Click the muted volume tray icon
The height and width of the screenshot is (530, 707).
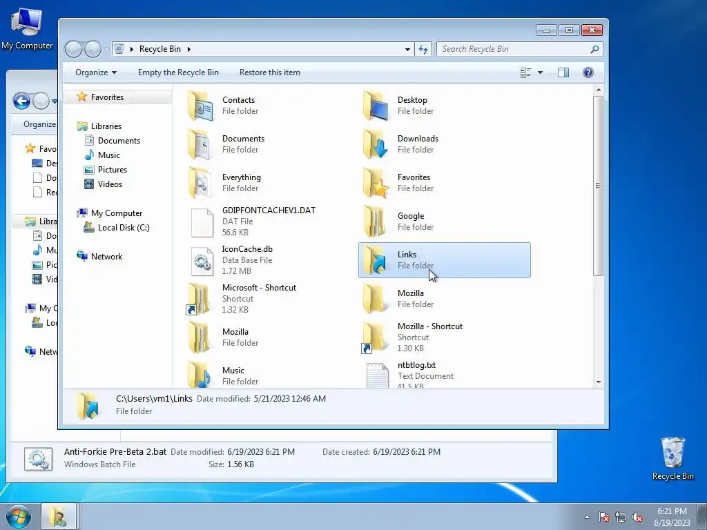coord(637,517)
